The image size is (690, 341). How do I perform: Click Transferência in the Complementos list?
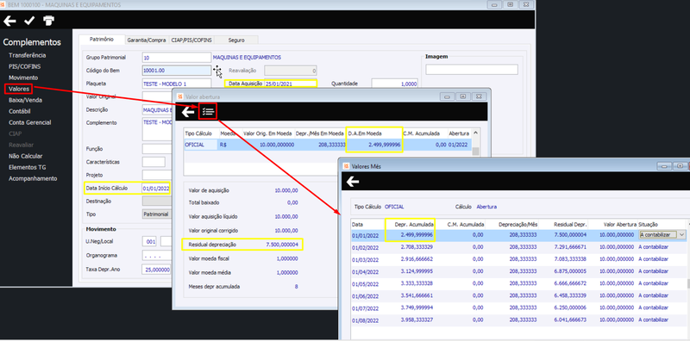tap(28, 55)
